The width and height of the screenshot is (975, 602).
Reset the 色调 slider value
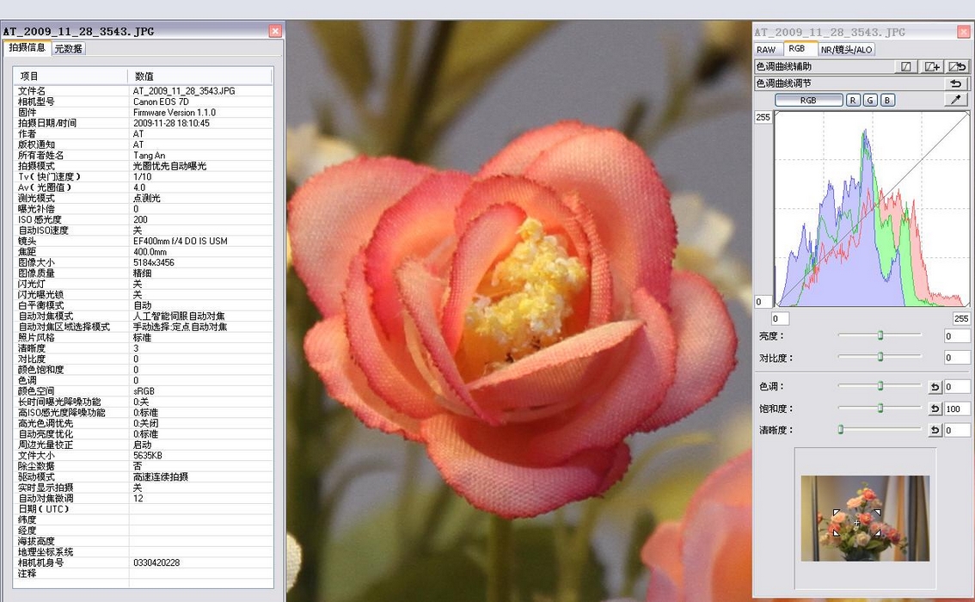coord(935,387)
